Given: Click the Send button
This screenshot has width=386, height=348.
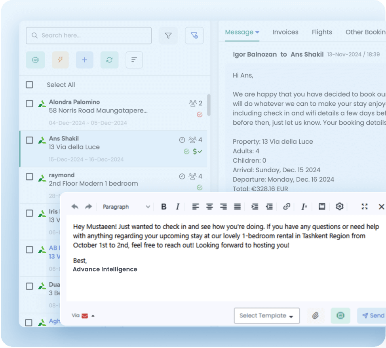Looking at the screenshot, I should coord(373,316).
